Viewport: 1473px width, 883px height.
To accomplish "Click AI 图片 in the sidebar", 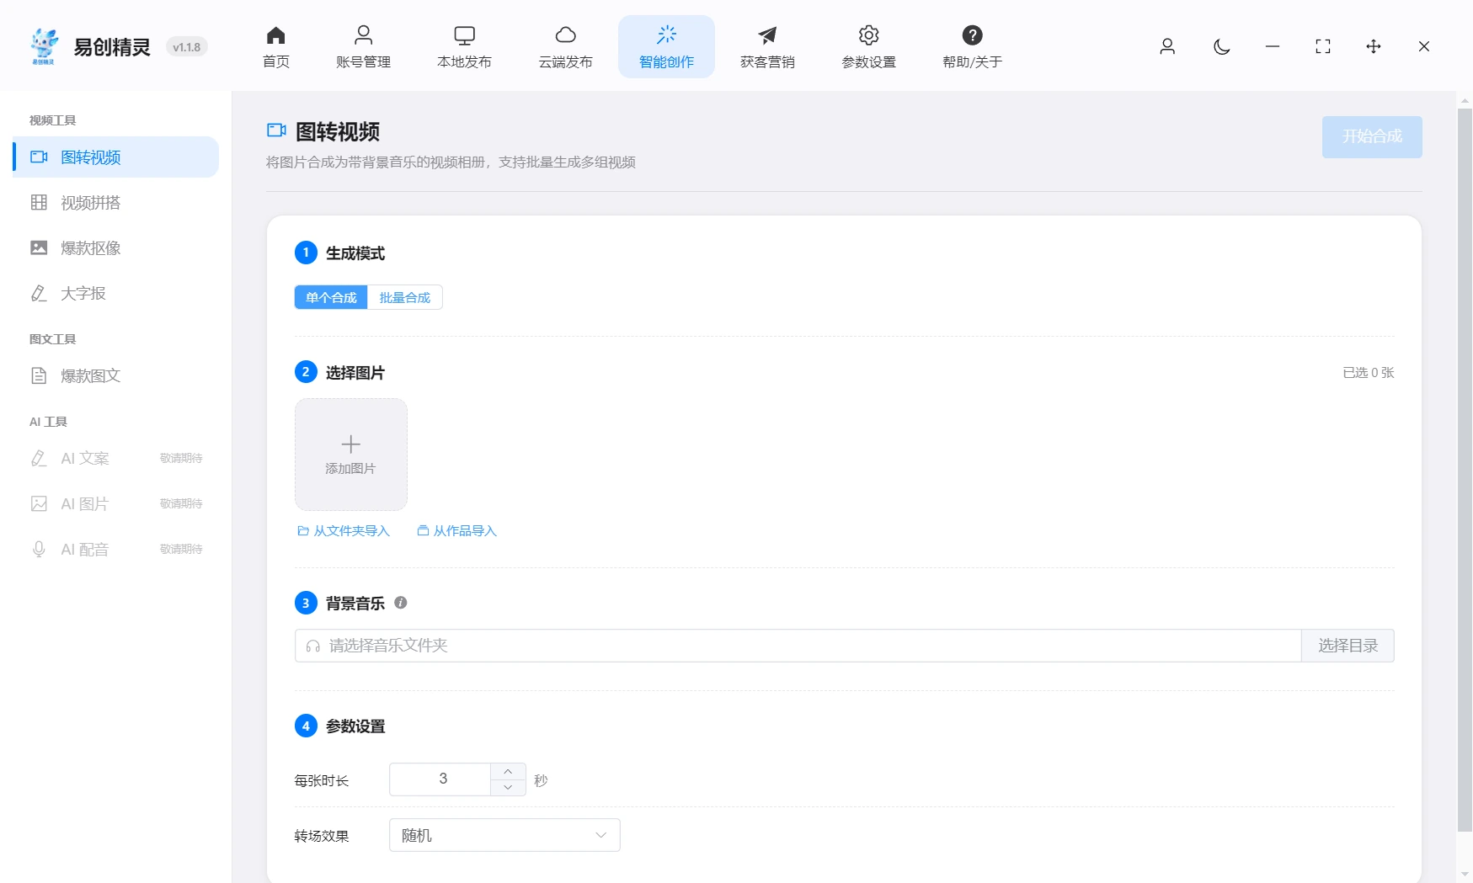I will click(115, 504).
